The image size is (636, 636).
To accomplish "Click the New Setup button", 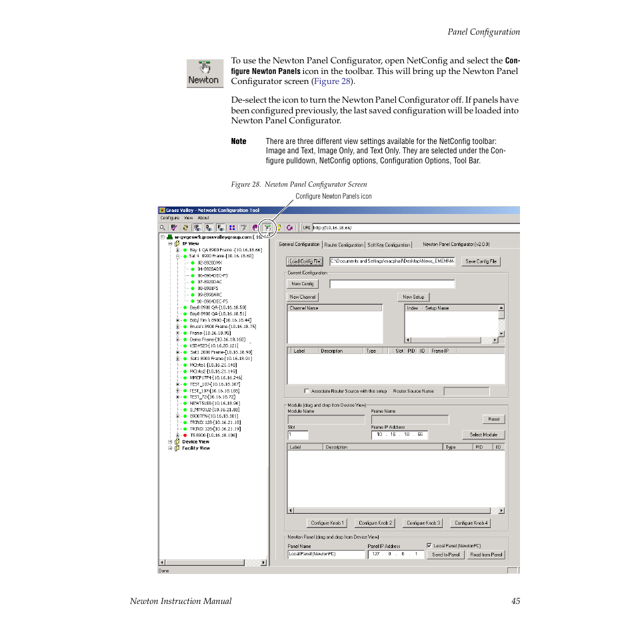I will [x=413, y=297].
